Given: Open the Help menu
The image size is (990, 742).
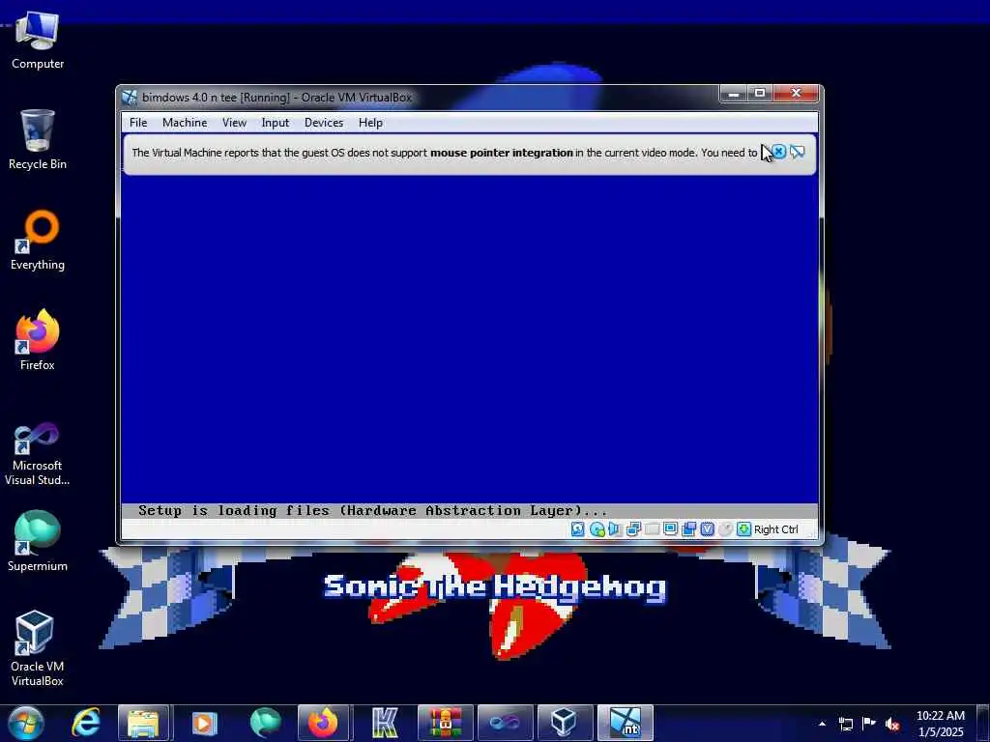Looking at the screenshot, I should tap(370, 123).
